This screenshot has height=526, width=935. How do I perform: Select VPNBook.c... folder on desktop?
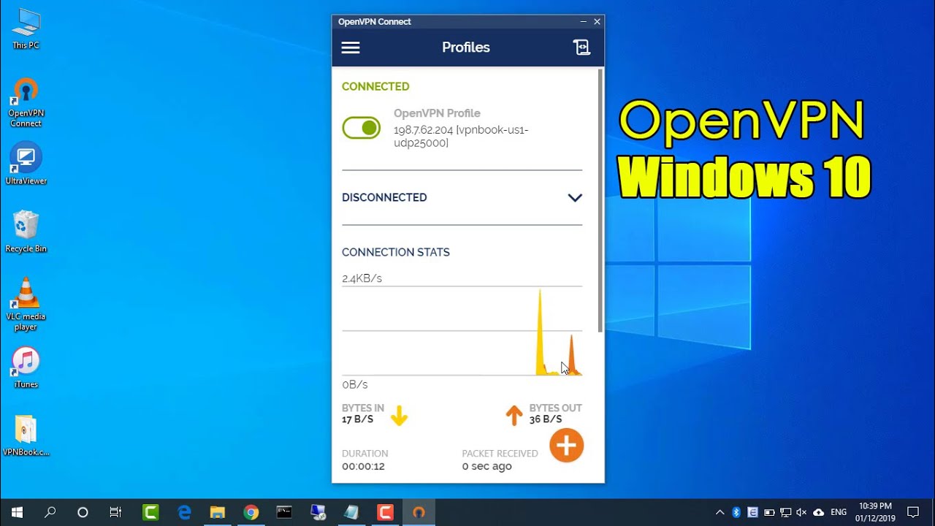pos(26,435)
